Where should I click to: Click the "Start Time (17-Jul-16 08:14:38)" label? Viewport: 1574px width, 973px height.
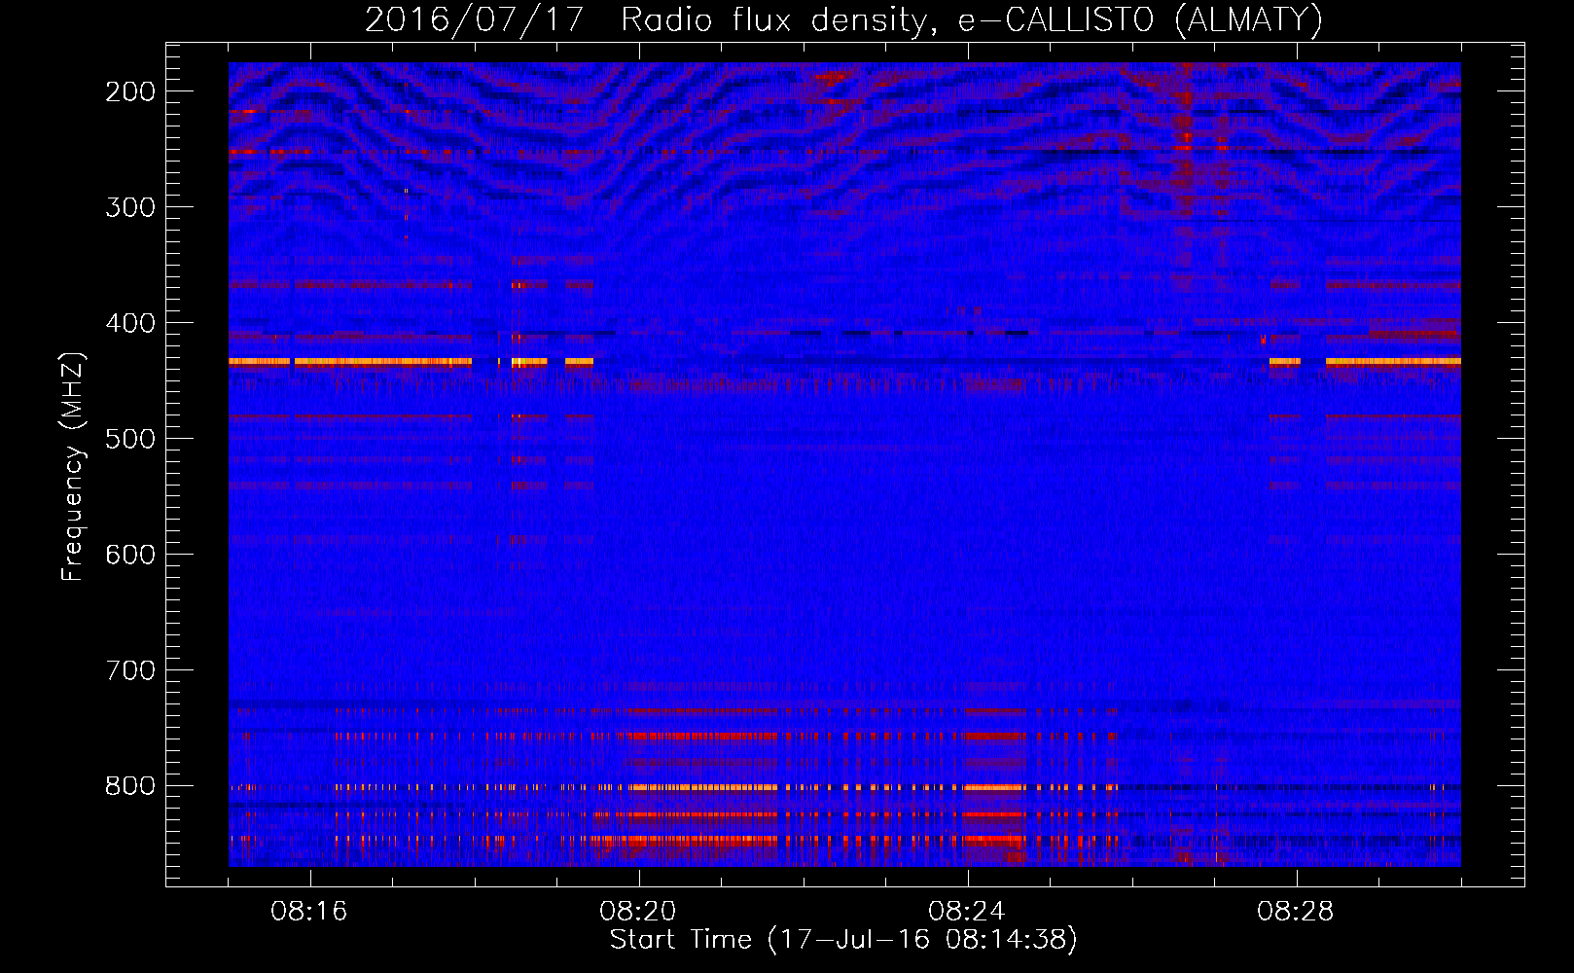(x=843, y=940)
